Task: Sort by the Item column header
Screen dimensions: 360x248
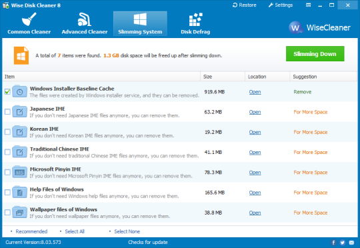Action: pos(101,77)
